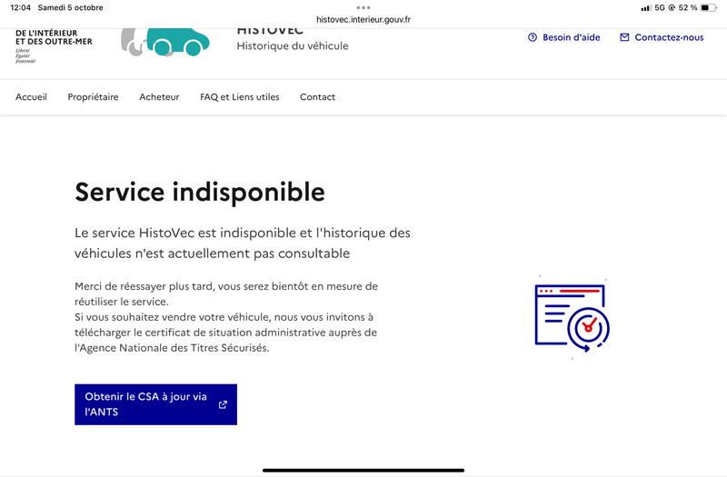
Task: Tap the three dots multitasking icon
Action: 363,7
